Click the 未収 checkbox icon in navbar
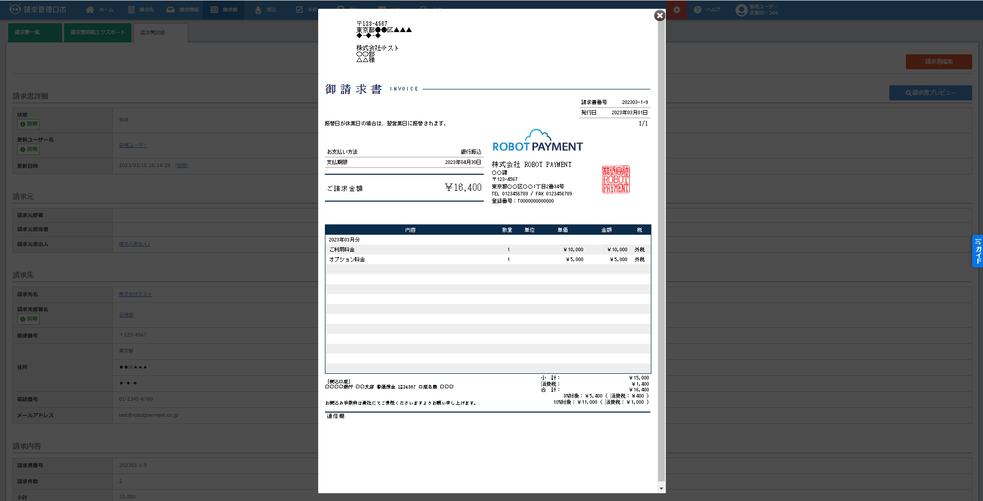983x501 pixels. (x=299, y=10)
